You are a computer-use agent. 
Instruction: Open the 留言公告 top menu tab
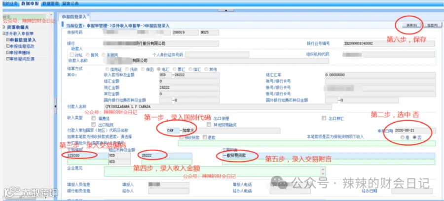tap(71, 3)
